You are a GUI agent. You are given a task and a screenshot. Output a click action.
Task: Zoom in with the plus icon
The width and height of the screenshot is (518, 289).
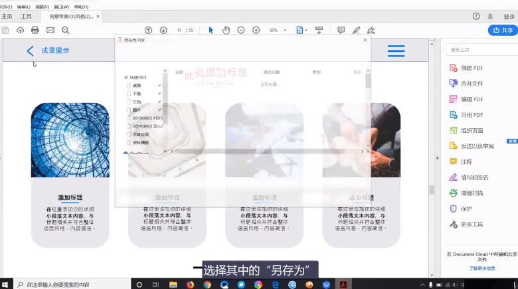256,30
